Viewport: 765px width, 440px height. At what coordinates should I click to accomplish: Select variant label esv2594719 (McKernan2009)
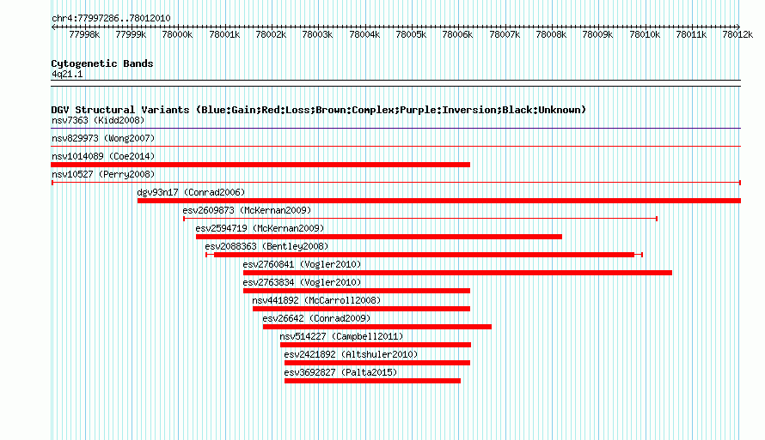[x=260, y=228]
